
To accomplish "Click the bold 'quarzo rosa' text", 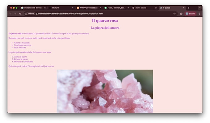I will pos(16,34).
